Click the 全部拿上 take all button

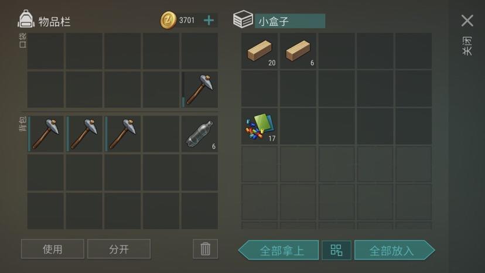click(x=279, y=250)
